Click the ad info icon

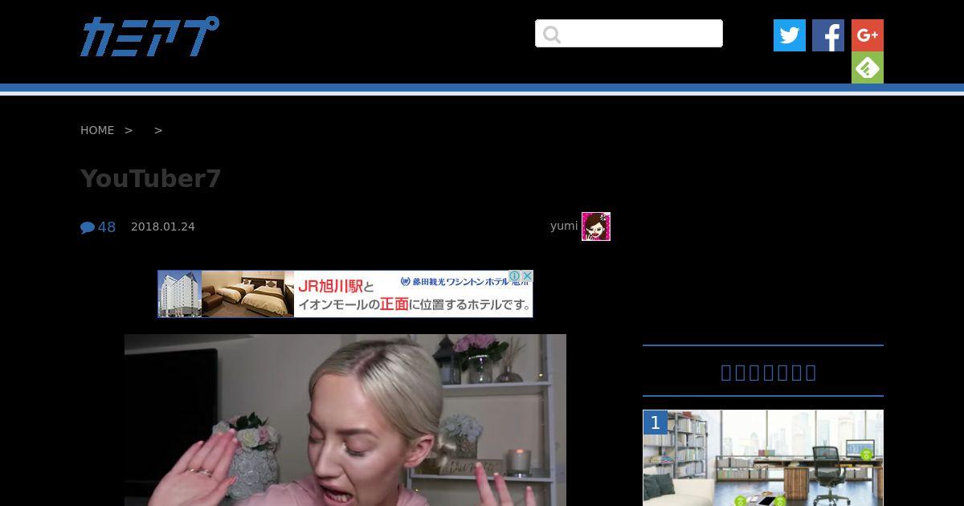(515, 275)
